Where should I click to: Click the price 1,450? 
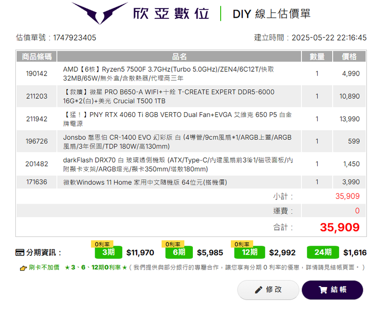click(x=351, y=164)
